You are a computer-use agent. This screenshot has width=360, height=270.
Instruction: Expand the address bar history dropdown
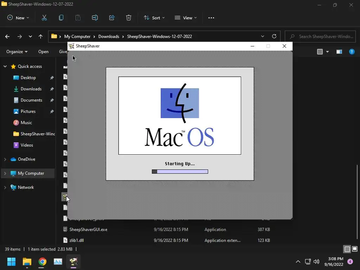pyautogui.click(x=262, y=36)
